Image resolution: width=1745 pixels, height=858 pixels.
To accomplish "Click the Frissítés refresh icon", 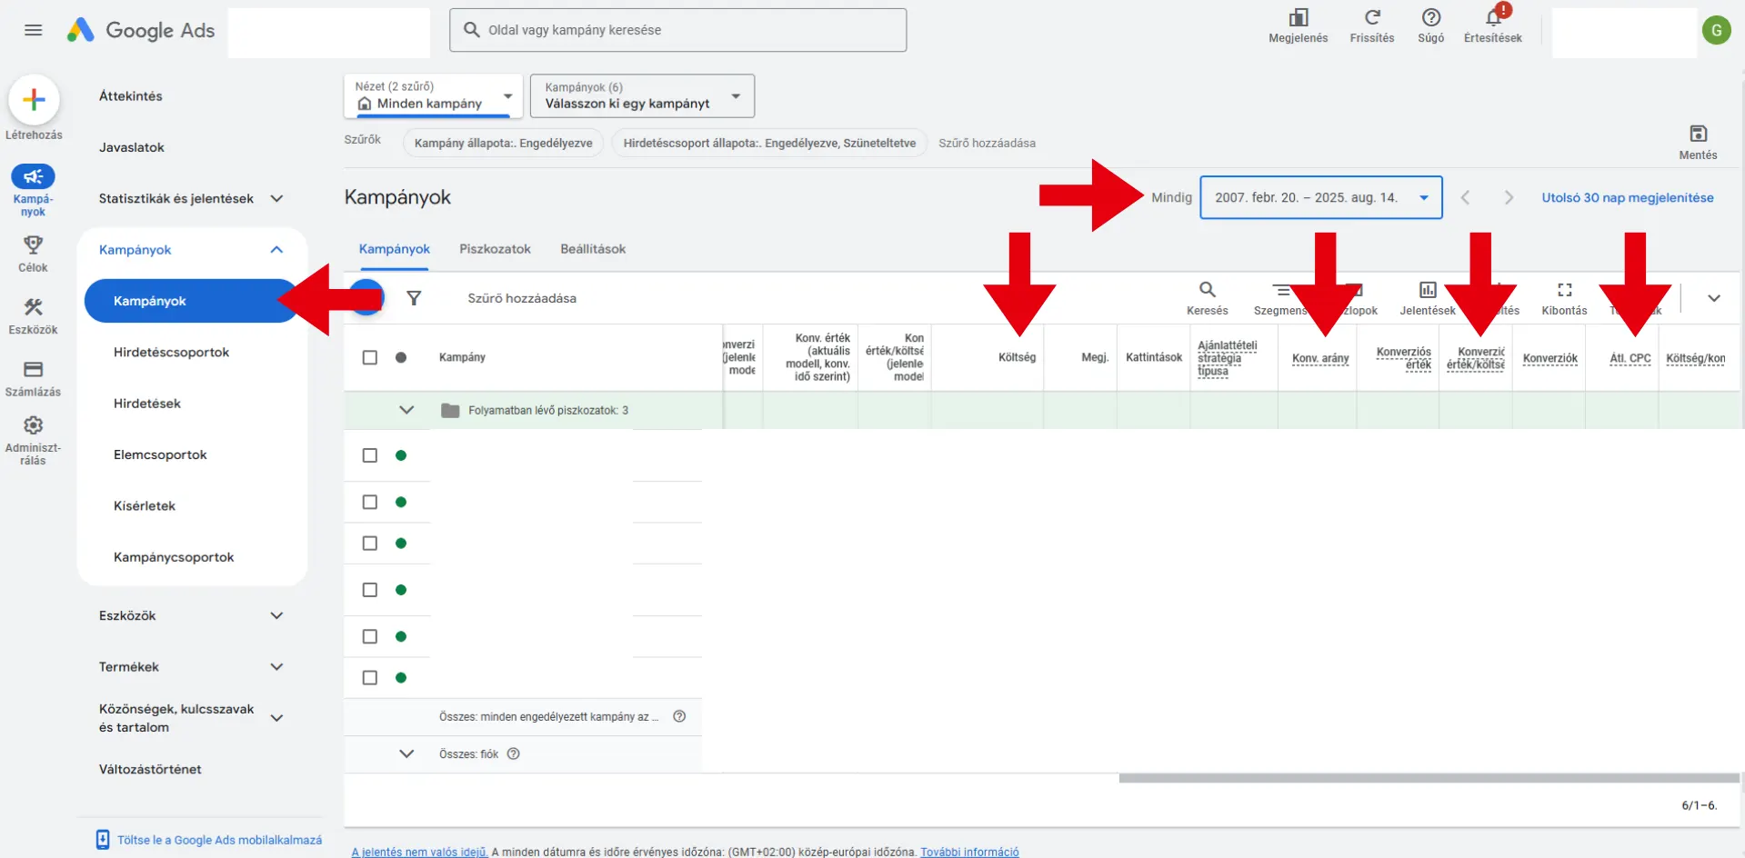I will coord(1371,18).
